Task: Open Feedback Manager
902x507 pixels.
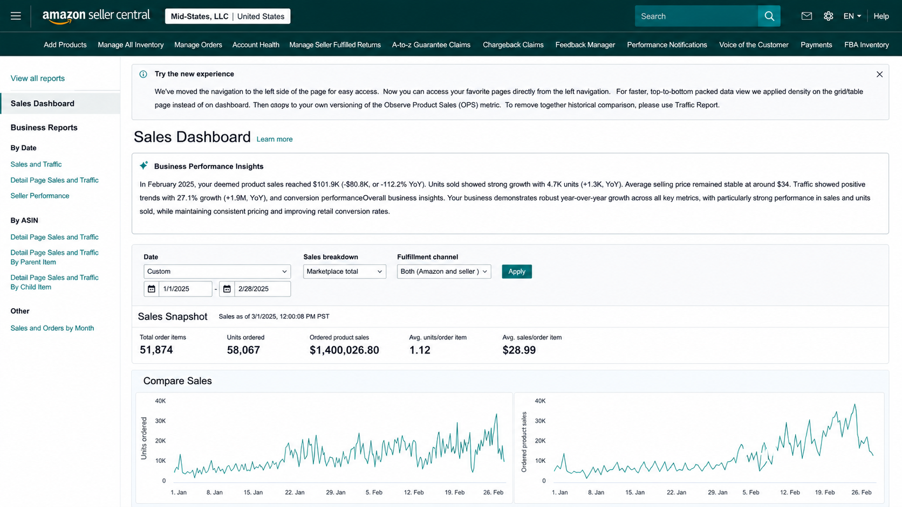Action: 585,45
